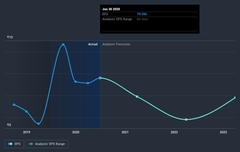Screen dimensions: 240x152
Task: Click the 2023 x-axis label
Action: pos(223,132)
